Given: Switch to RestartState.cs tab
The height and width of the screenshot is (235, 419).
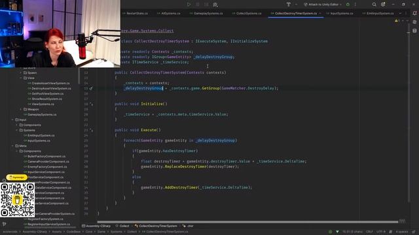Looking at the screenshot, I should tap(136, 13).
